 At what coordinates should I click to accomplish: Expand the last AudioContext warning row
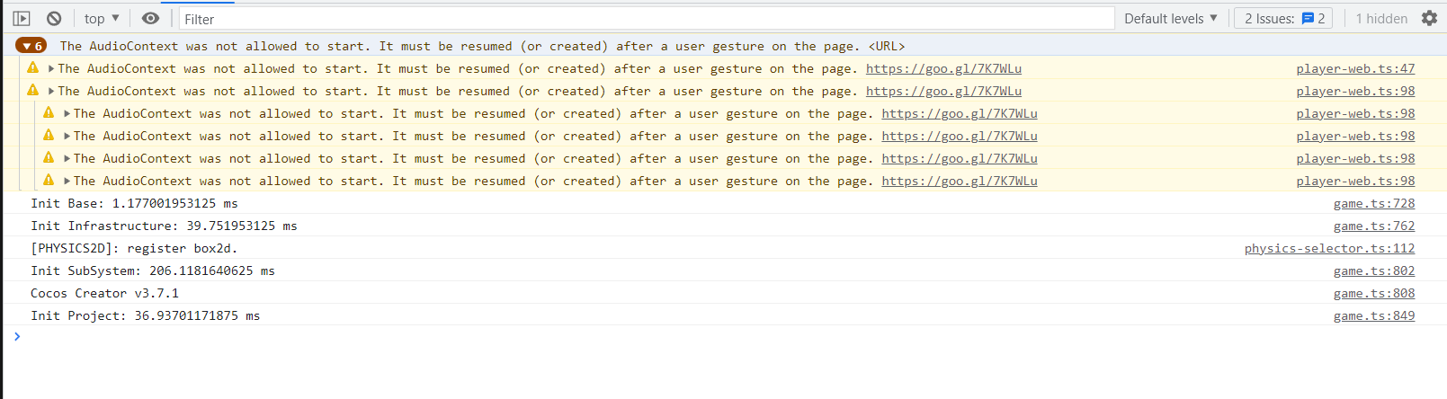click(x=67, y=181)
